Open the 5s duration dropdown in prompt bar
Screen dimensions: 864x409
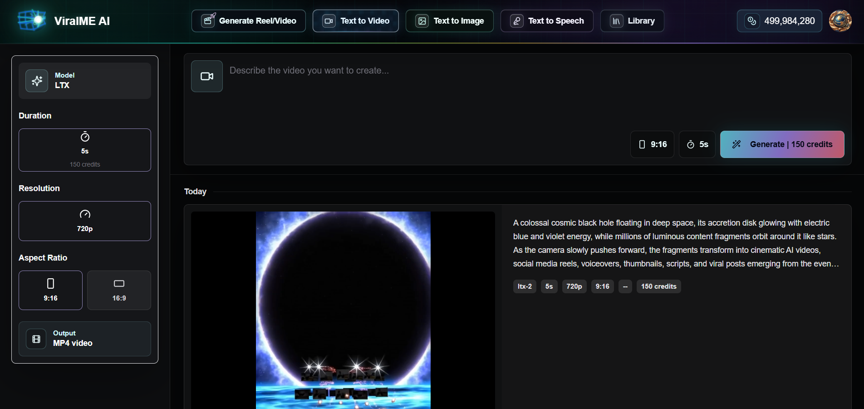(697, 144)
